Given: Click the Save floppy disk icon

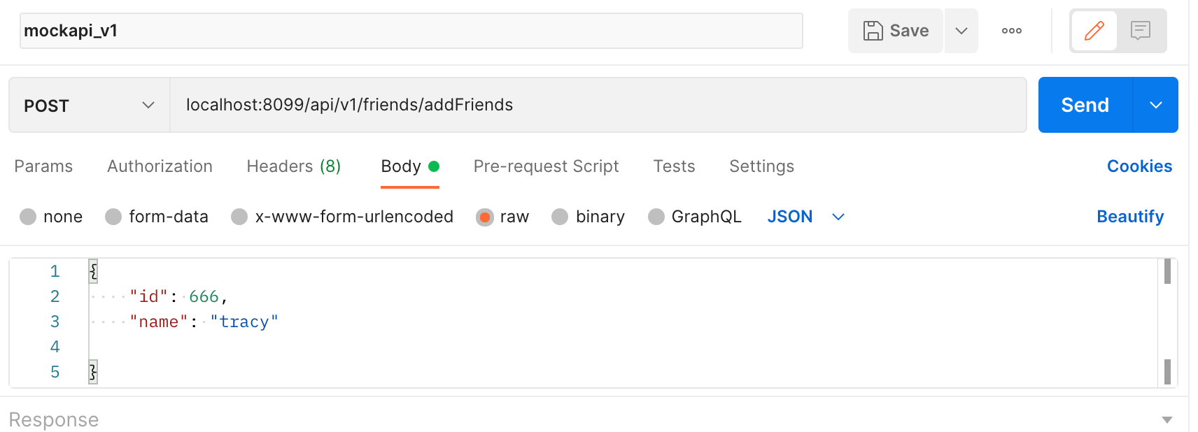Looking at the screenshot, I should (x=873, y=31).
